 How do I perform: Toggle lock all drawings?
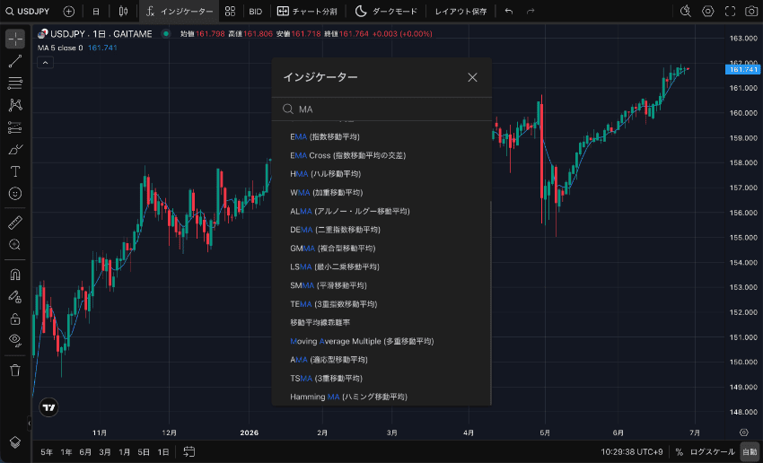coord(15,319)
